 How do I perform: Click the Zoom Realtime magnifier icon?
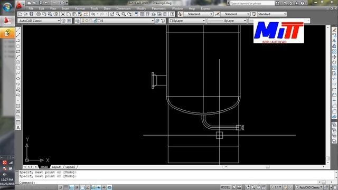118,14
